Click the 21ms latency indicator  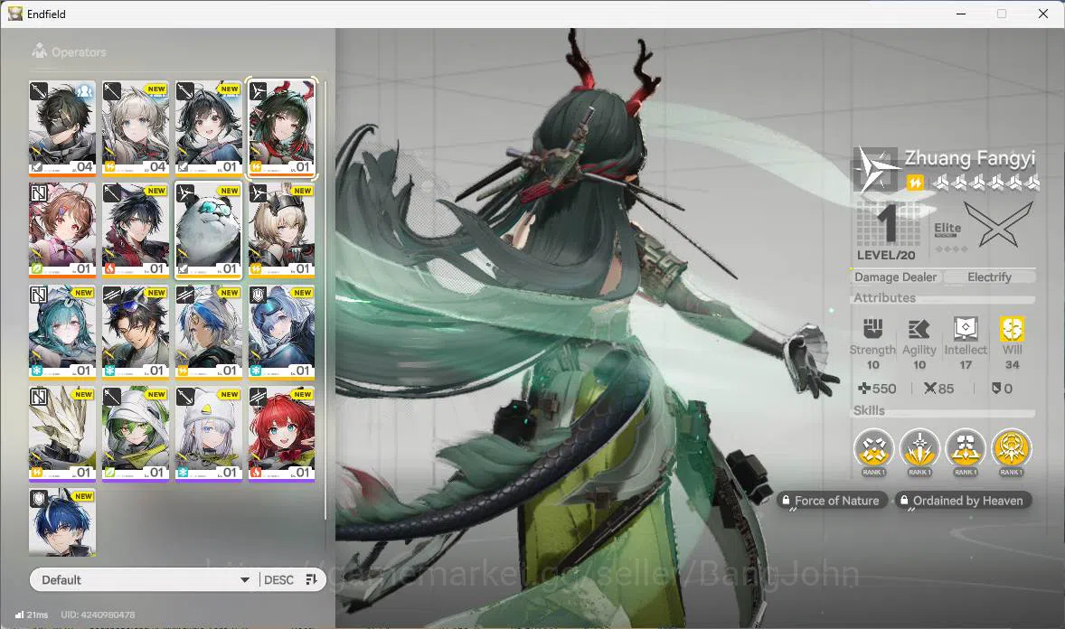coord(32,615)
